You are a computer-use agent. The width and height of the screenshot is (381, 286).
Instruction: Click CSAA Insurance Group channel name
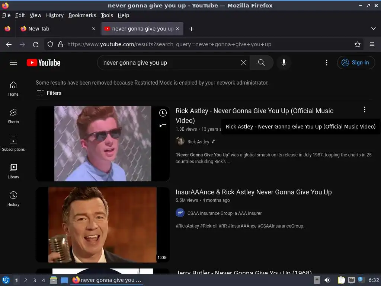[x=224, y=213]
